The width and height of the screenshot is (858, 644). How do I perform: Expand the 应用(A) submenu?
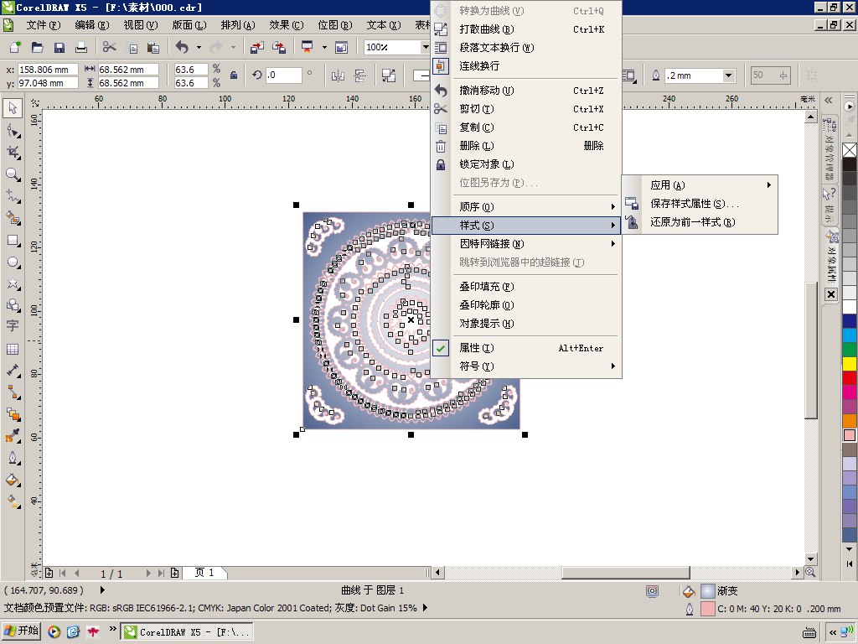(700, 185)
